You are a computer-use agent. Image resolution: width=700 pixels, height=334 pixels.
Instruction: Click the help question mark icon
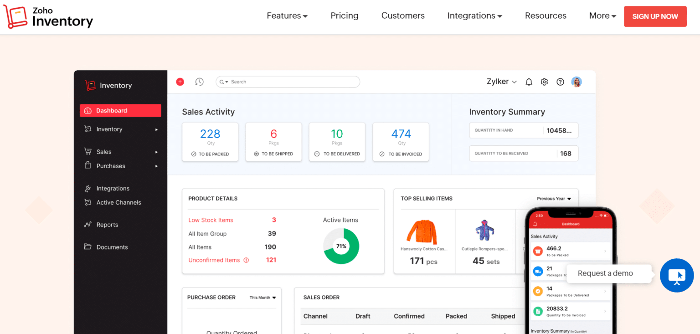pos(560,82)
